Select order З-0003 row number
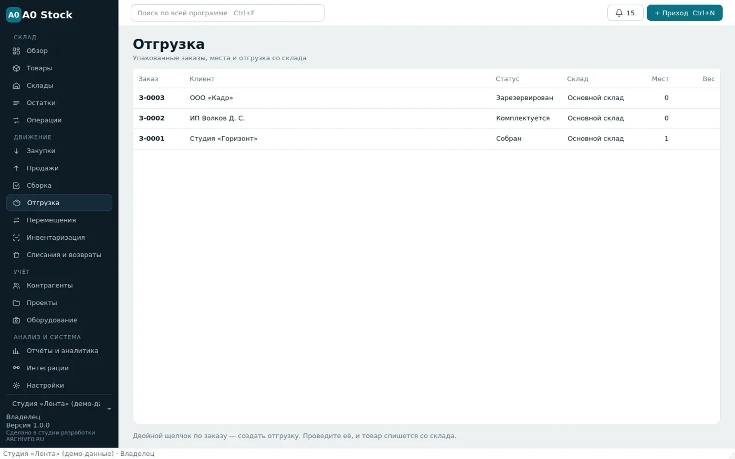This screenshot has width=735, height=459. pos(152,98)
